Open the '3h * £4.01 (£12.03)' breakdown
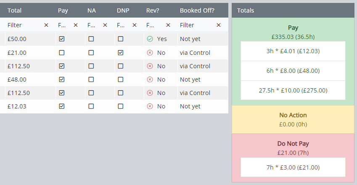357x185 pixels. (293, 51)
